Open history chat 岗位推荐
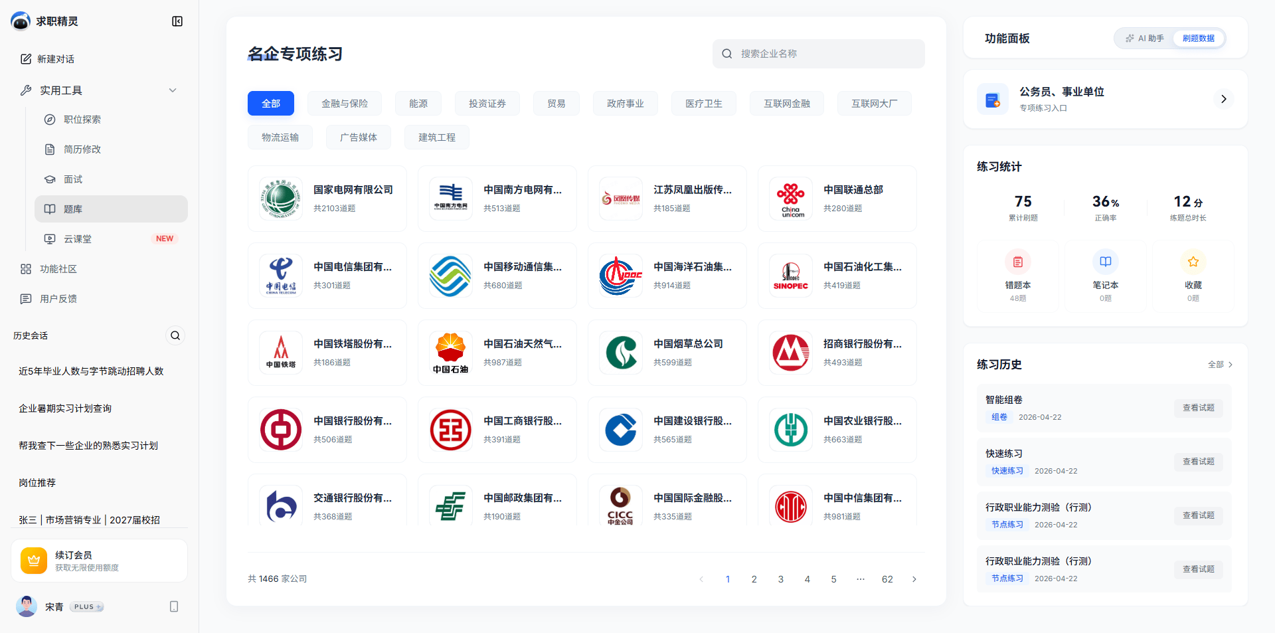1275x633 pixels. tap(37, 483)
